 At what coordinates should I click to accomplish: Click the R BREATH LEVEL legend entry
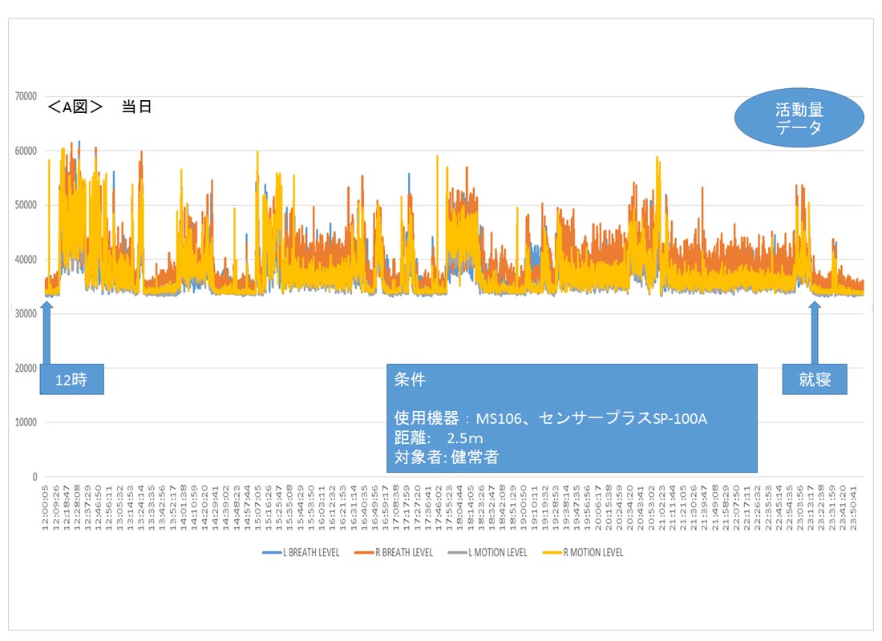394,553
